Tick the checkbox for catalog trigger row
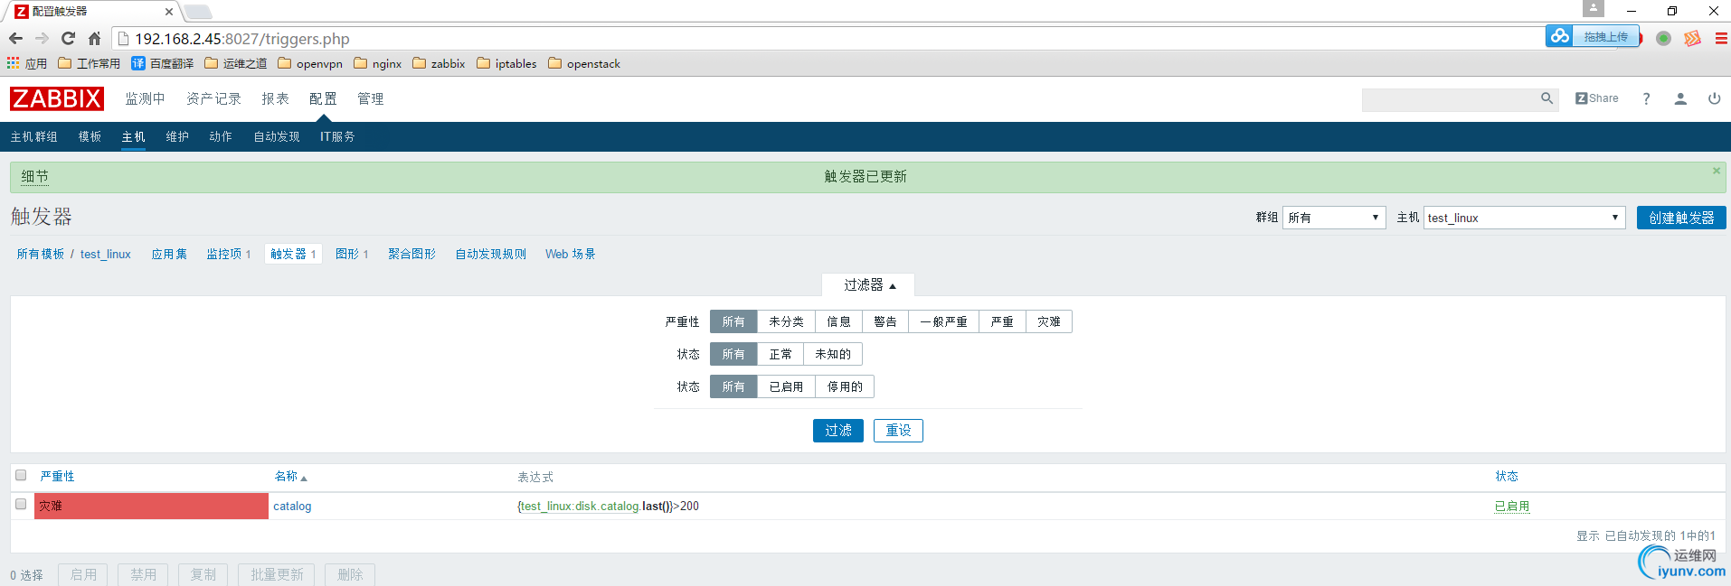 click(x=21, y=505)
